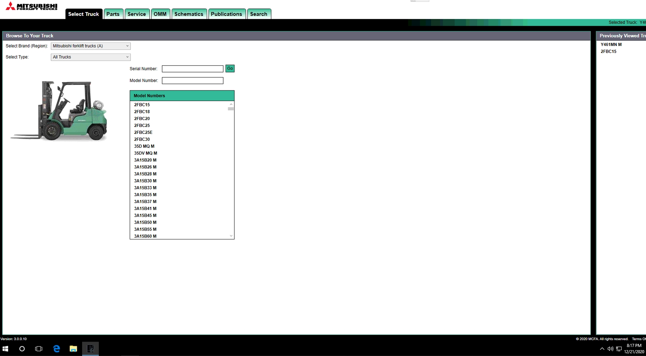The height and width of the screenshot is (356, 646).
Task: Select model 3A15B55 M
Action: [x=145, y=229]
